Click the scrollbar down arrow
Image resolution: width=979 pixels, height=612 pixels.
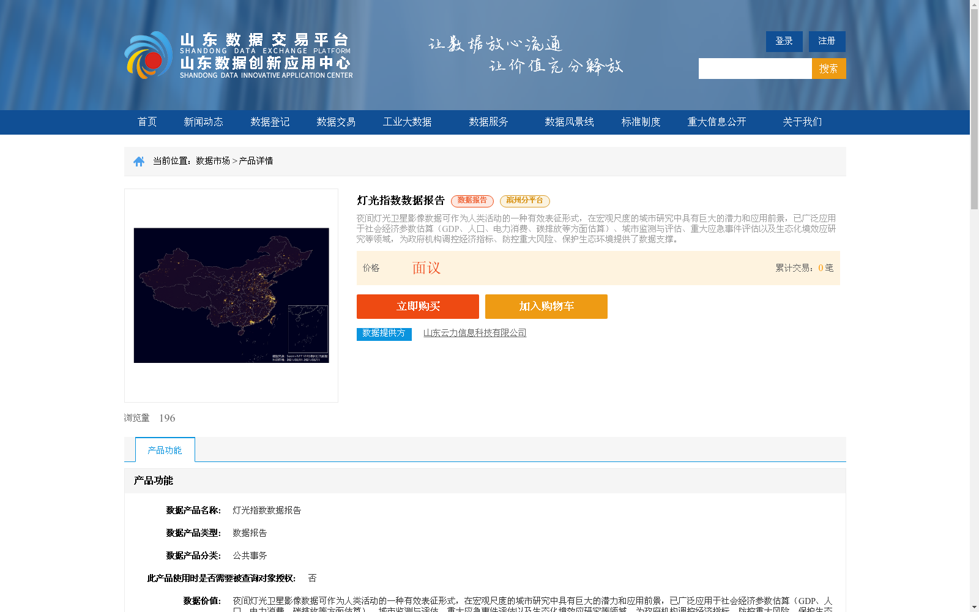click(x=974, y=607)
